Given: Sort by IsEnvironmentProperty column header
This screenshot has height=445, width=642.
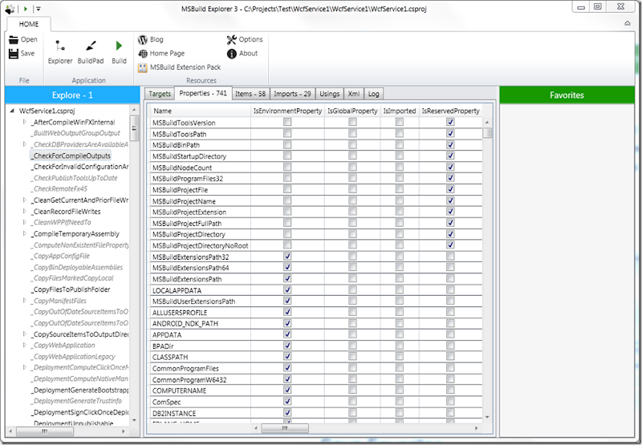Looking at the screenshot, I should pyautogui.click(x=287, y=111).
